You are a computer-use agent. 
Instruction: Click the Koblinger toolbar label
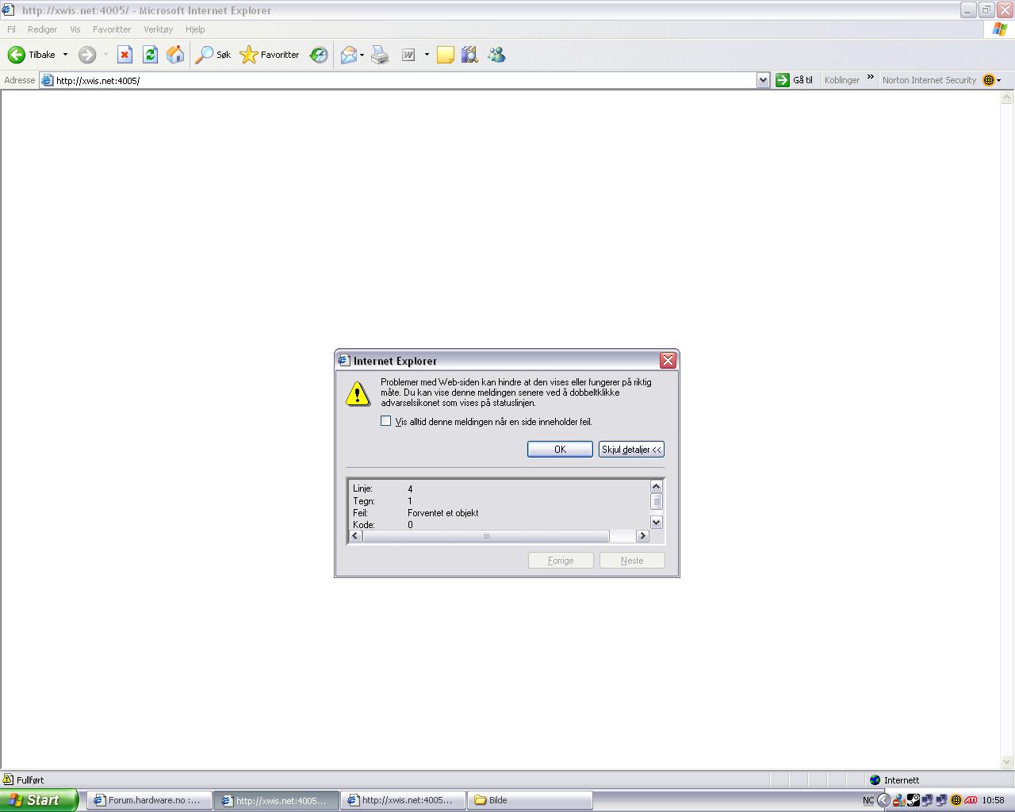click(x=841, y=80)
